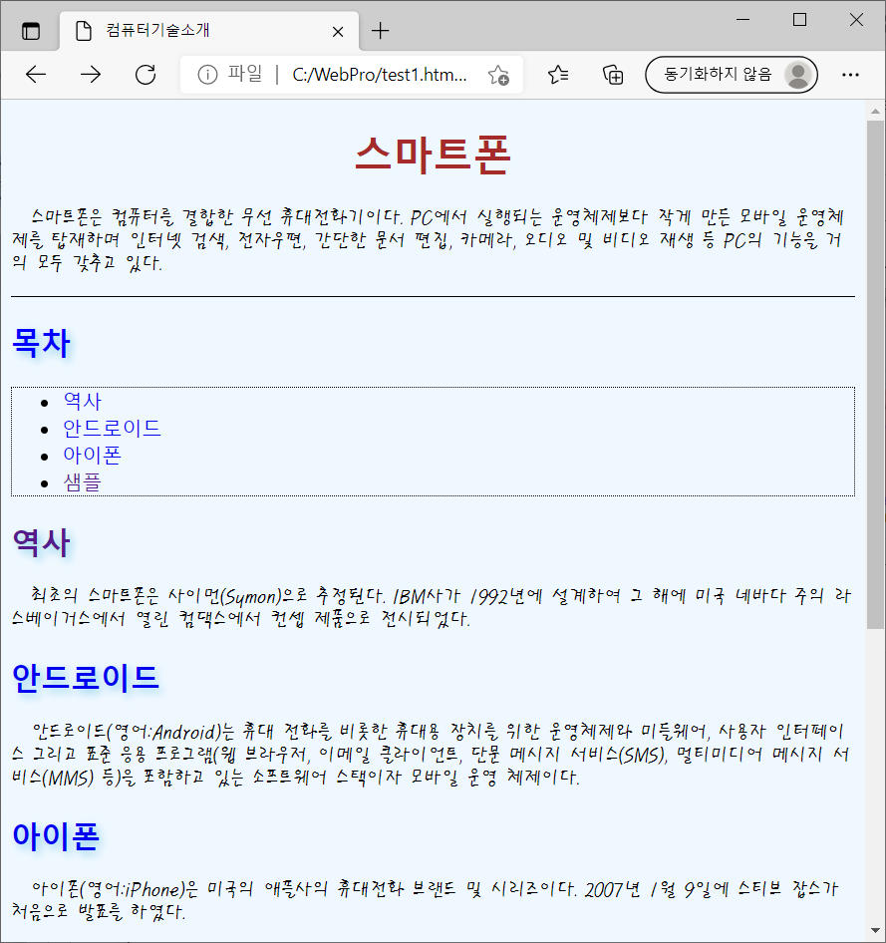Minimize the browser window
The height and width of the screenshot is (943, 886).
click(742, 20)
